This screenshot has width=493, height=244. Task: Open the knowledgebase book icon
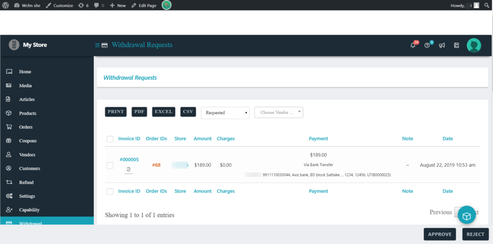[456, 45]
